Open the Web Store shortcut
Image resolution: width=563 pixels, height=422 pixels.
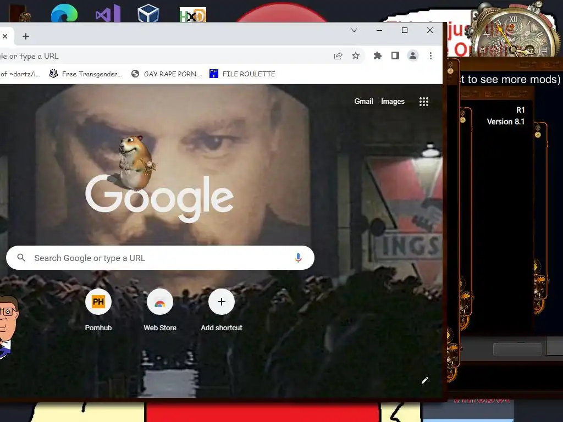click(160, 310)
